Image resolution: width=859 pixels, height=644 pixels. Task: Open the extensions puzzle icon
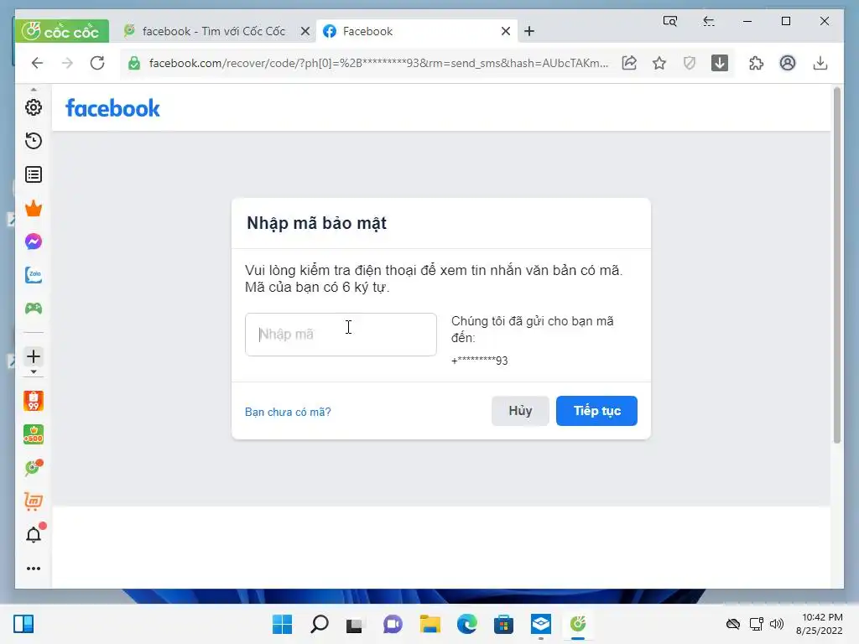click(x=756, y=63)
